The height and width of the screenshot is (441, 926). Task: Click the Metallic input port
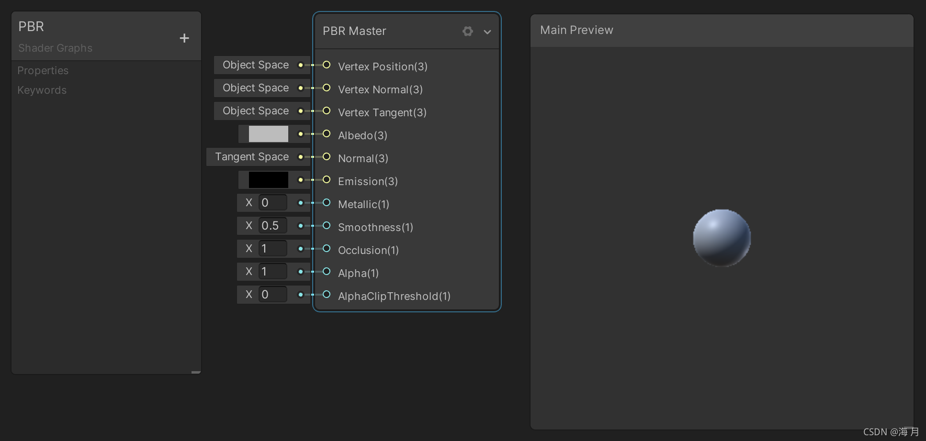[327, 202]
